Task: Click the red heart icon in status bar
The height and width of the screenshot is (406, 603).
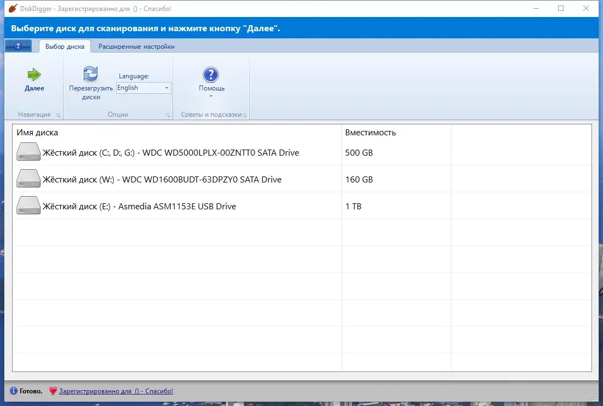Action: pos(53,391)
